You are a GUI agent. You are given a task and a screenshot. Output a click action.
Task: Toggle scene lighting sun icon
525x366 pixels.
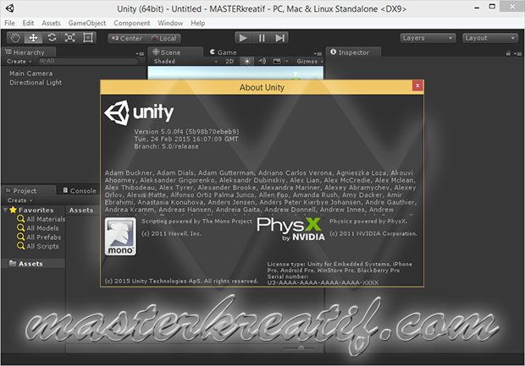tap(246, 61)
